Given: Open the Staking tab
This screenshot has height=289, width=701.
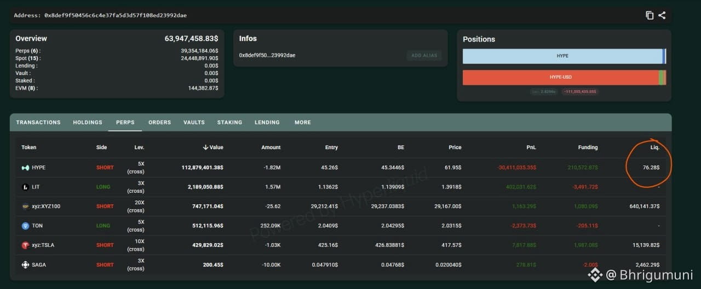Looking at the screenshot, I should coord(229,122).
